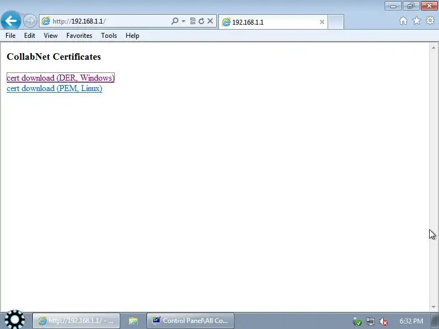The width and height of the screenshot is (439, 329).
Task: Click the muted volume tray icon
Action: [383, 321]
